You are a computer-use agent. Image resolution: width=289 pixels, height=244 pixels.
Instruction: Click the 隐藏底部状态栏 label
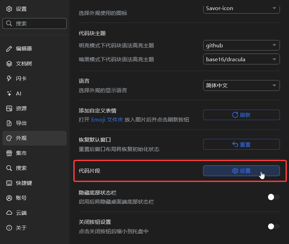click(97, 193)
